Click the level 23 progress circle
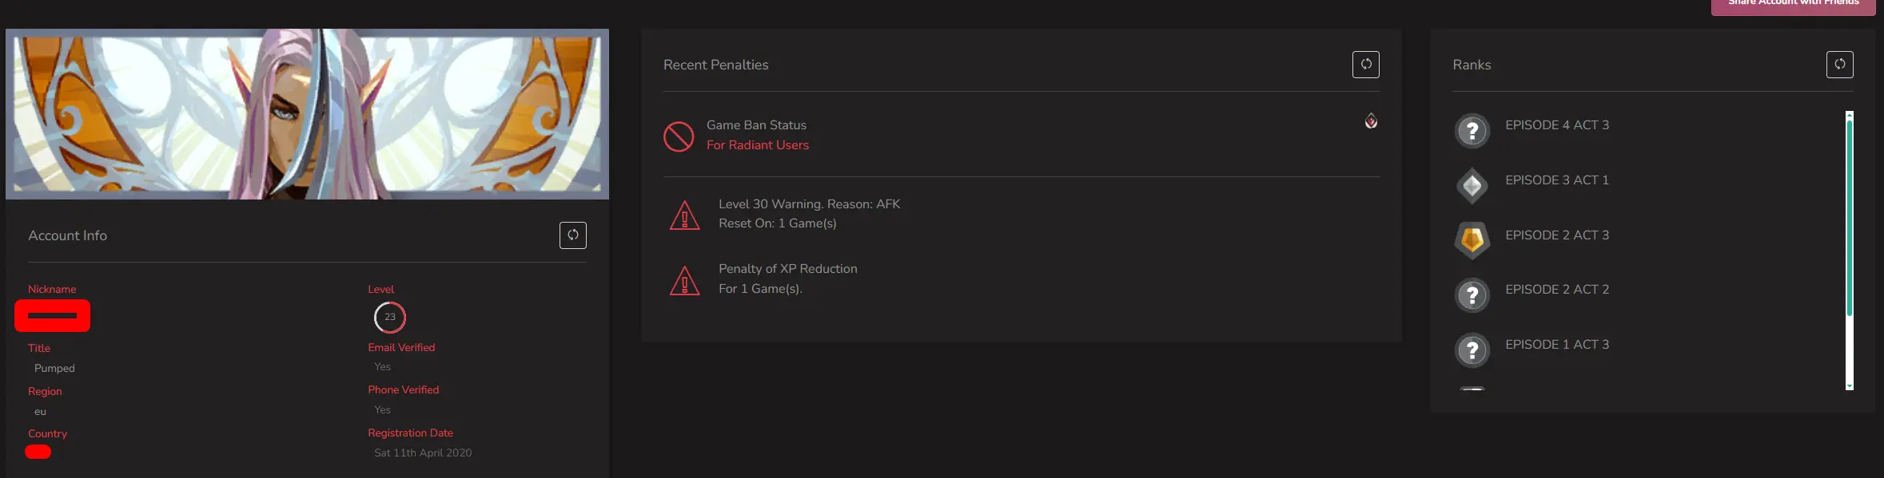This screenshot has width=1884, height=478. click(x=390, y=317)
